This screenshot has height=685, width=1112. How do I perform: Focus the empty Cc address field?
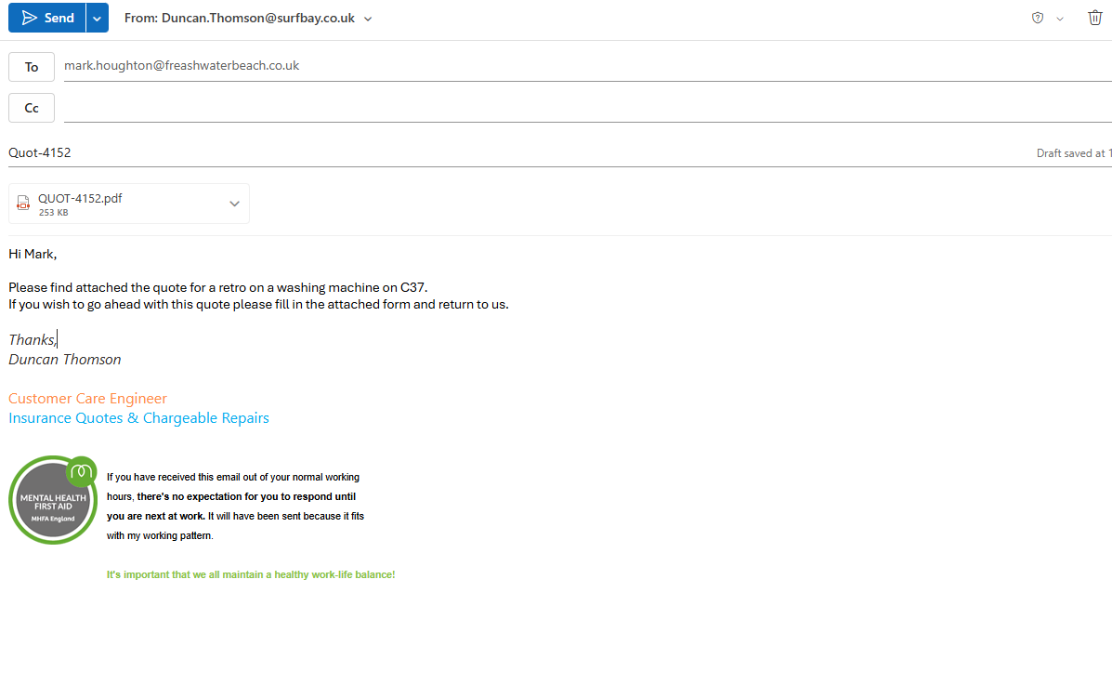[587, 108]
